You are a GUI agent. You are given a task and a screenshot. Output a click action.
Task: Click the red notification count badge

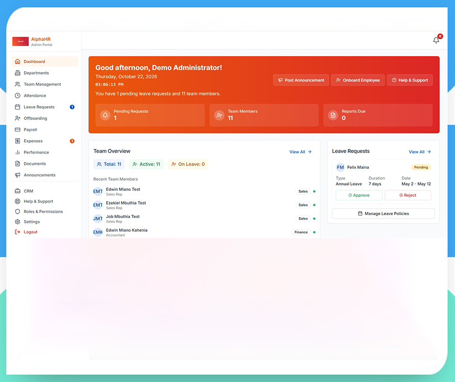[x=440, y=36]
